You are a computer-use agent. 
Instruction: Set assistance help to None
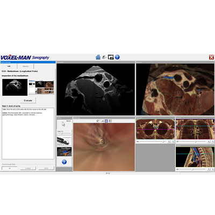(x=46, y=168)
